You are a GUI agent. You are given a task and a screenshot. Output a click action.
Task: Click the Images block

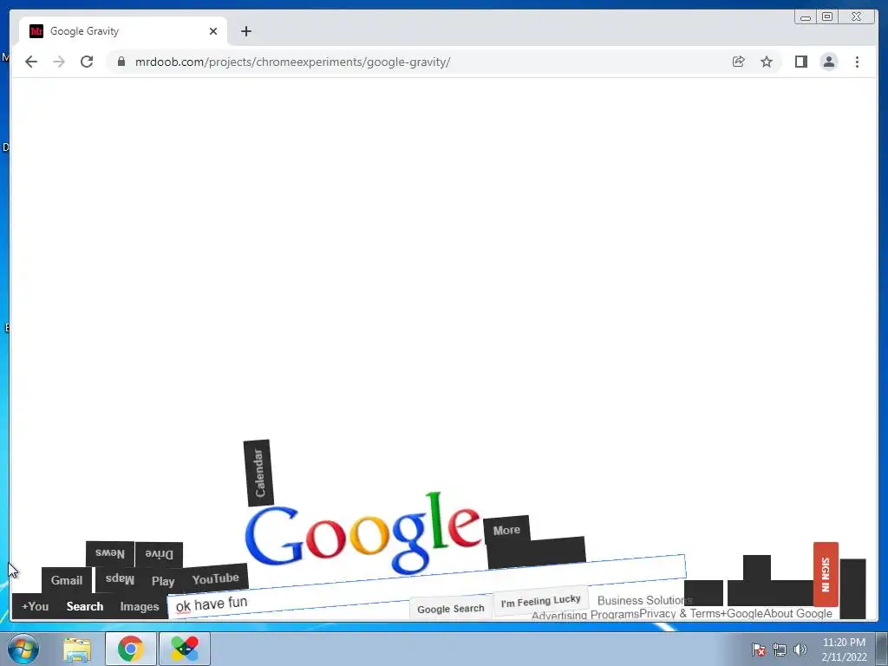pos(140,607)
